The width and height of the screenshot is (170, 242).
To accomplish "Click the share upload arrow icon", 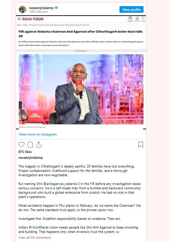I will tap(39, 145).
